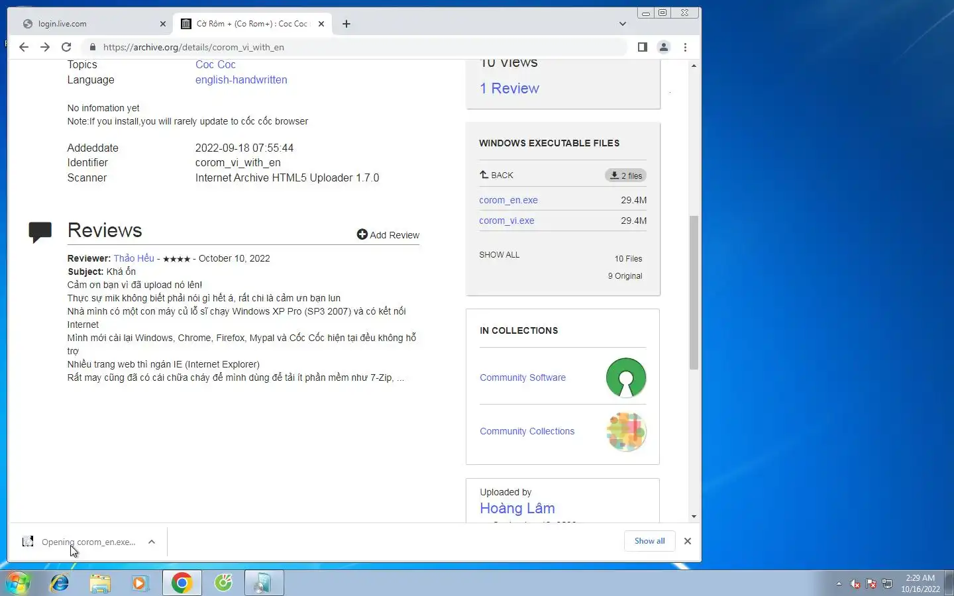Viewport: 954px width, 596px height.
Task: Open Windows Media Player from taskbar
Action: pyautogui.click(x=140, y=583)
